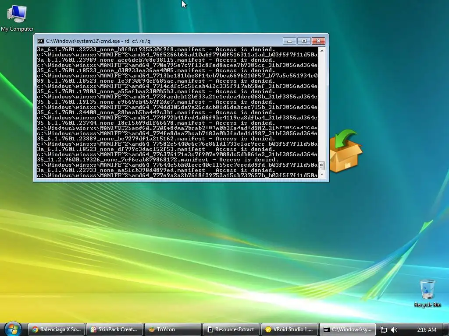The image size is (449, 336).
Task: Click the line 3a_6.1.7601.18523_none_df799c3dac152f53.manifest
Action: [156, 149]
